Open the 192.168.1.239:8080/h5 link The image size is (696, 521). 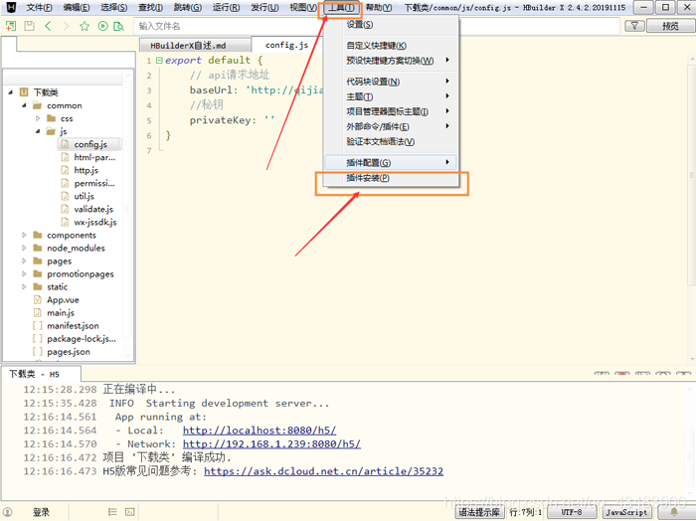coord(271,443)
